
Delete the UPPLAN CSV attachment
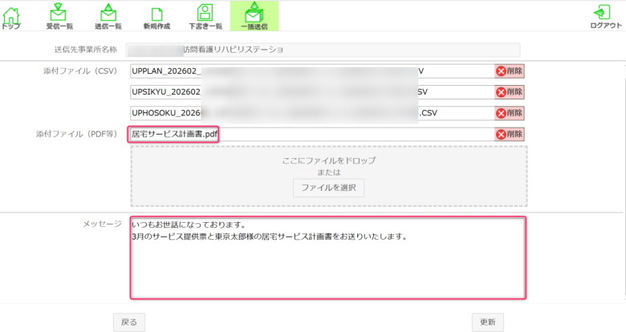pos(510,71)
